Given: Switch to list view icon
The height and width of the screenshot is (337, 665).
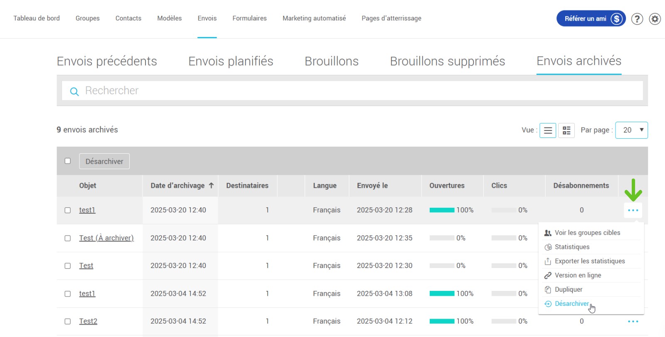Looking at the screenshot, I should click(548, 130).
